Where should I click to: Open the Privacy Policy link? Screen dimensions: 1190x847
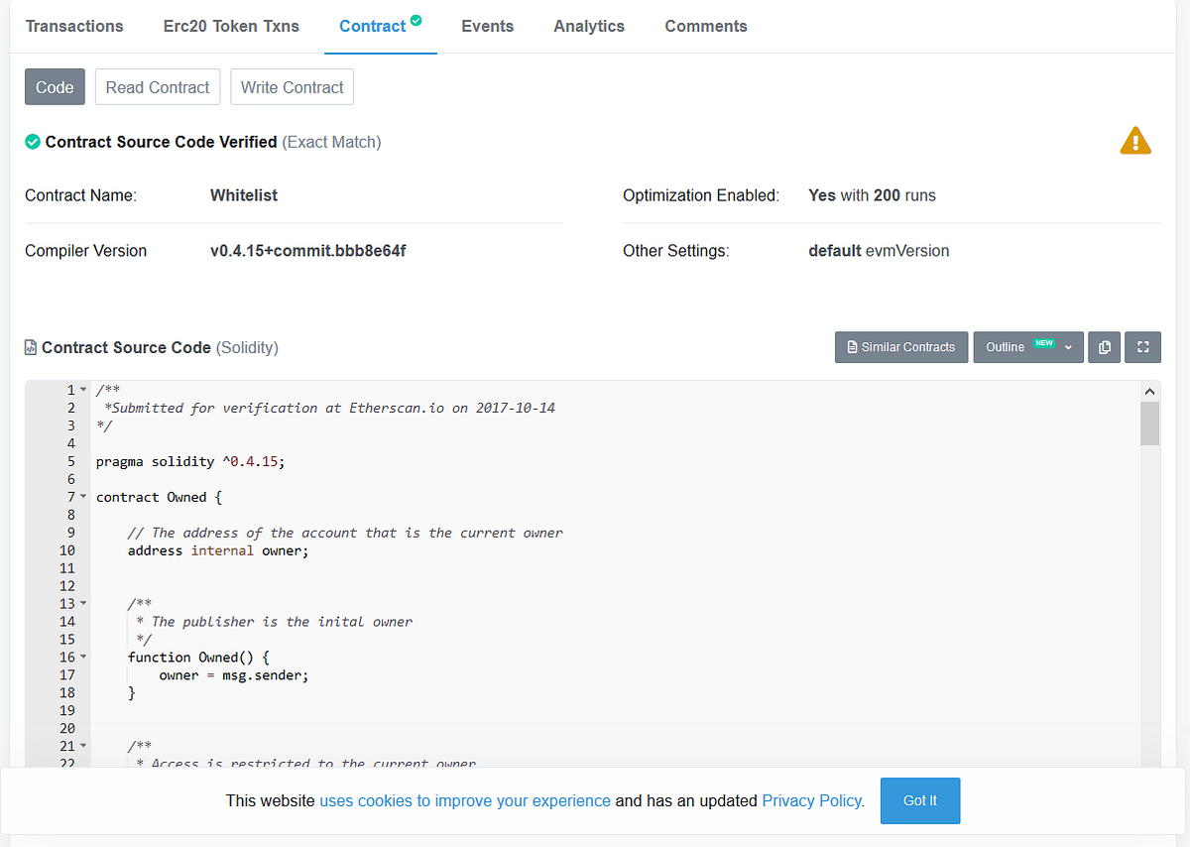[813, 800]
